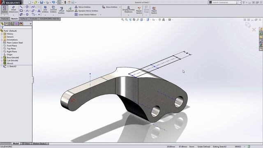This screenshot has height=148, width=263.
Task: Open the Smart Dimension dropdown arrow
Action: [x=14, y=15]
